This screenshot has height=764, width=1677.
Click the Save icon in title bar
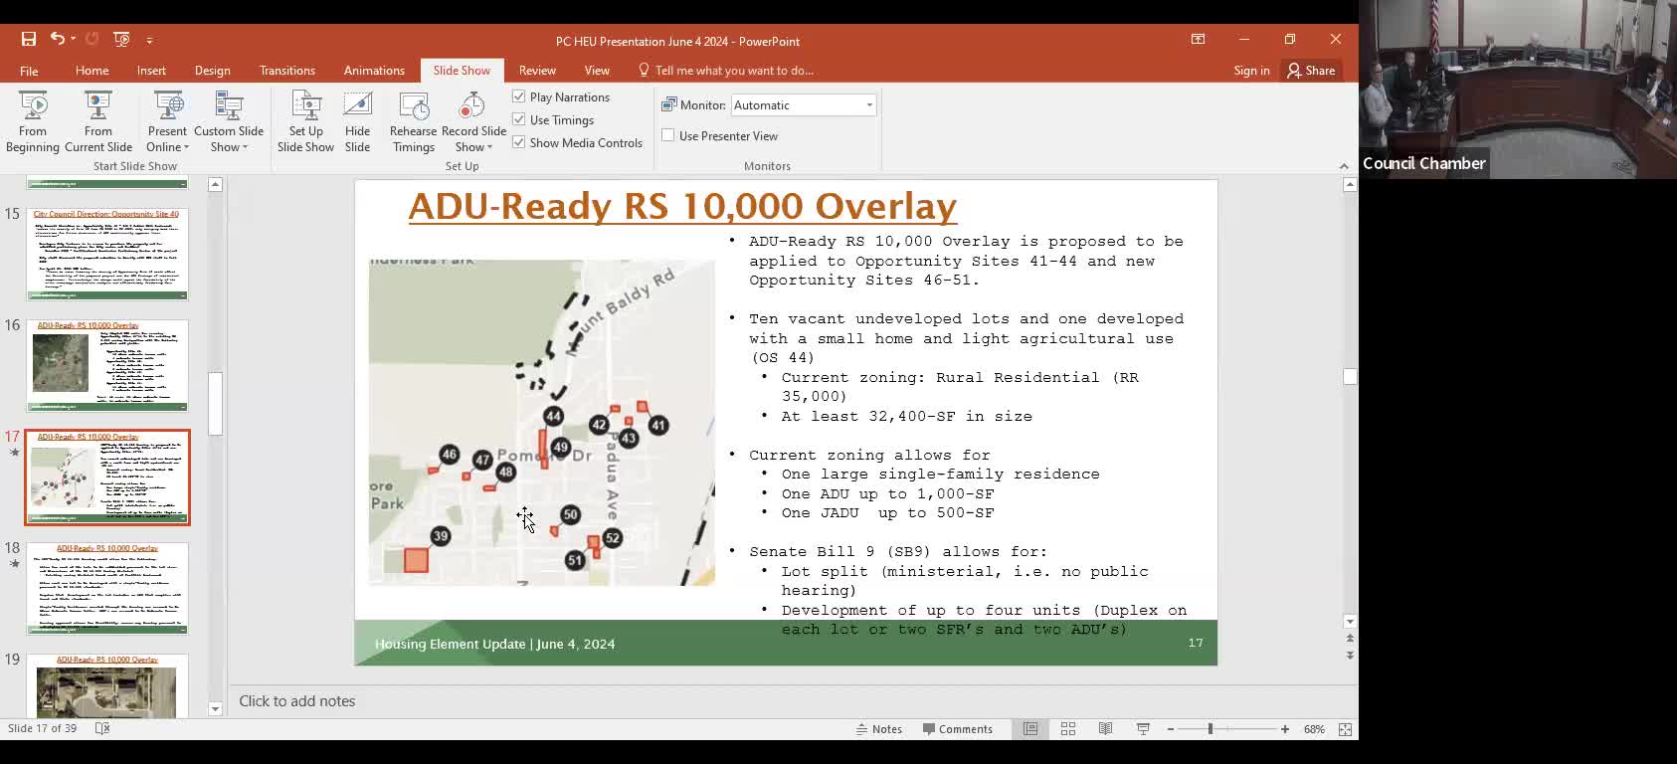pos(29,39)
